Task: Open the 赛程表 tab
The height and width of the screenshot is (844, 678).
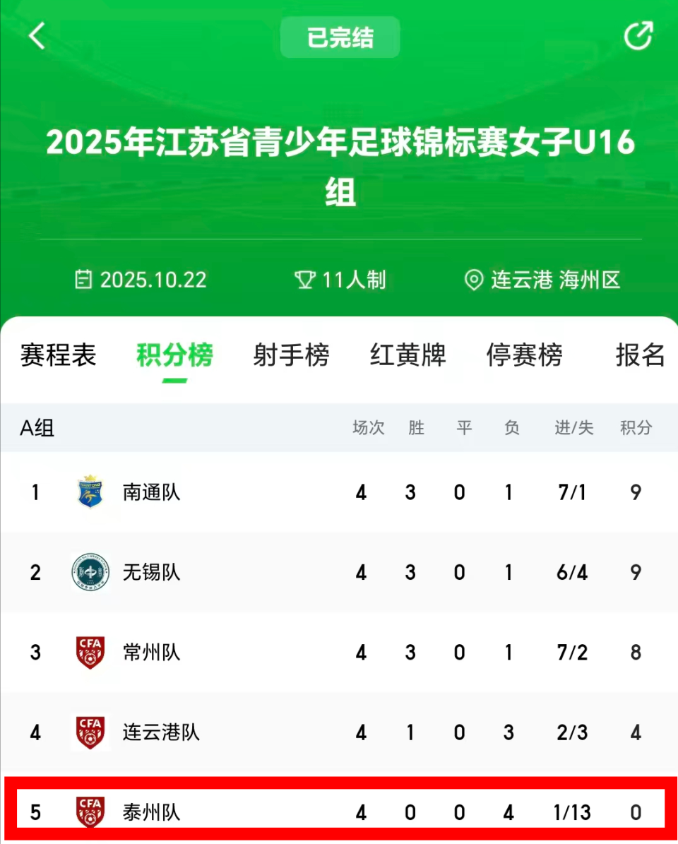Action: click(x=58, y=355)
